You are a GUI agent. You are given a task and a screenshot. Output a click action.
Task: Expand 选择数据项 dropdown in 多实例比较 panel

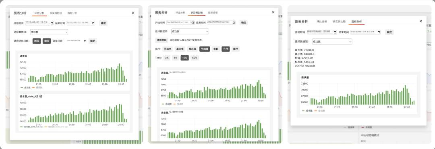click(190, 32)
